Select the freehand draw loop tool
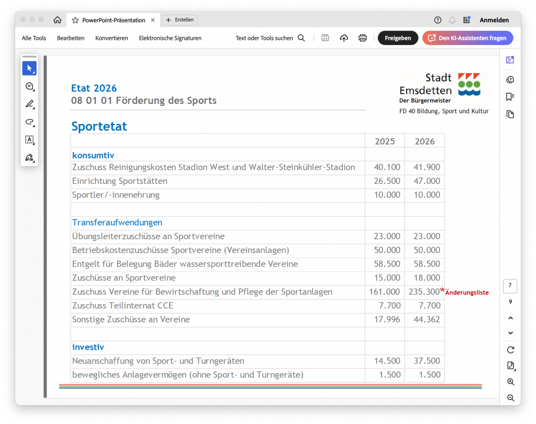The height and width of the screenshot is (424, 536). tap(29, 122)
